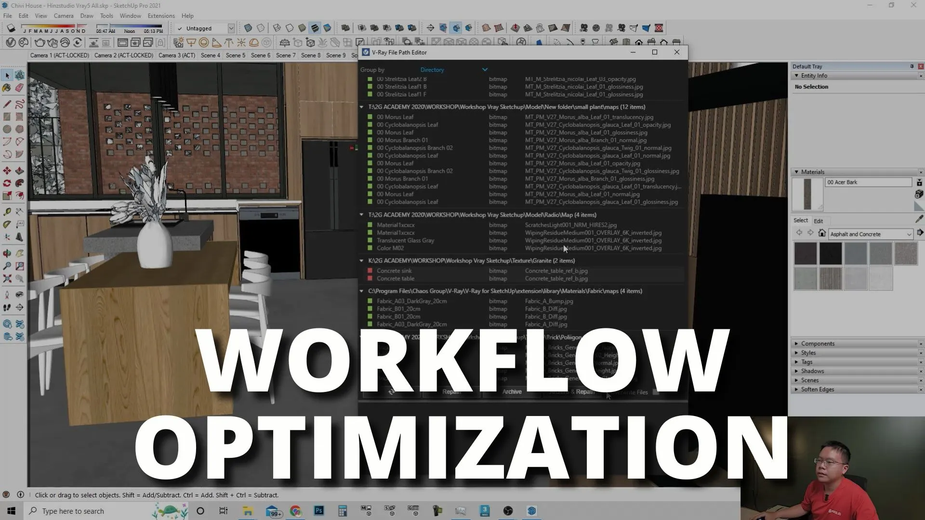Select the Zoom magnifier tool
This screenshot has height=520, width=925.
pos(7,266)
